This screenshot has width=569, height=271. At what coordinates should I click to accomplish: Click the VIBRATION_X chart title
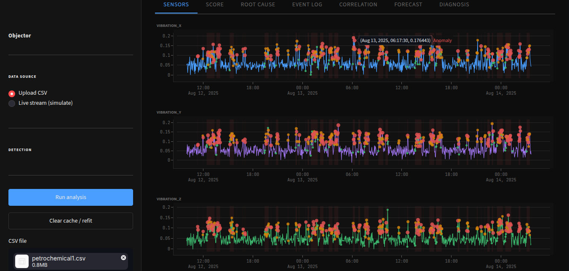pyautogui.click(x=169, y=26)
